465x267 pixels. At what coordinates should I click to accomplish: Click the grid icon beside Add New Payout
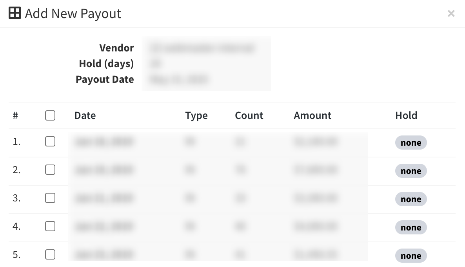(x=15, y=13)
